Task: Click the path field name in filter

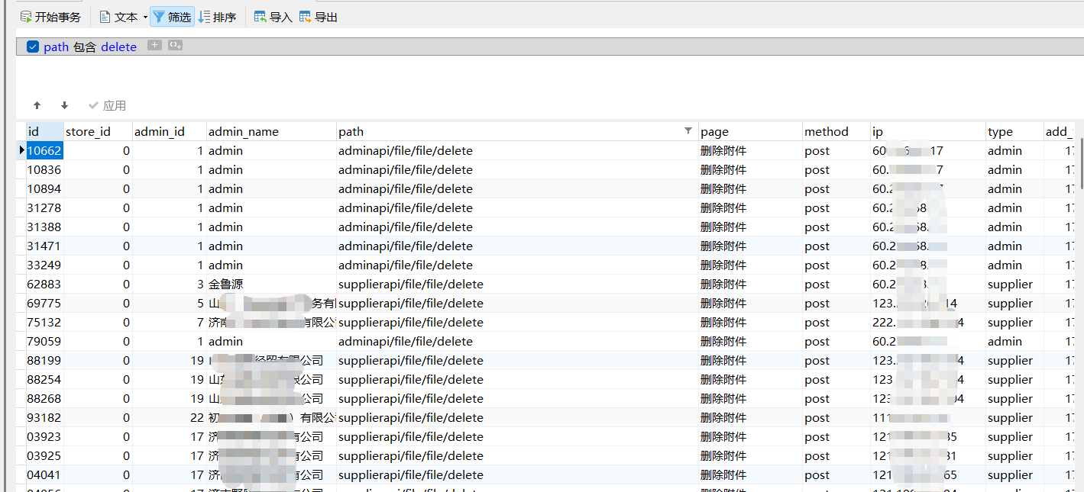Action: pyautogui.click(x=56, y=47)
